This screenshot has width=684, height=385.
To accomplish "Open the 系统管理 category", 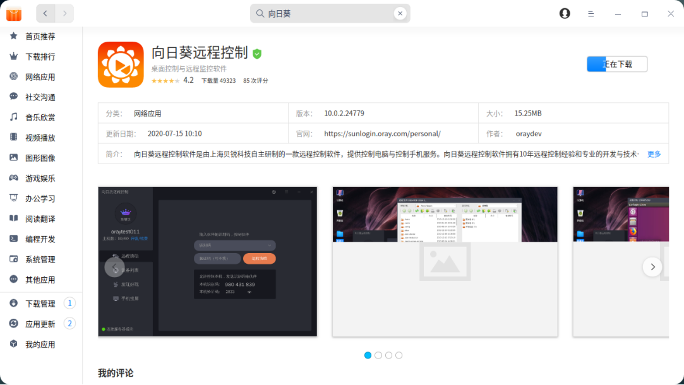I will point(40,259).
